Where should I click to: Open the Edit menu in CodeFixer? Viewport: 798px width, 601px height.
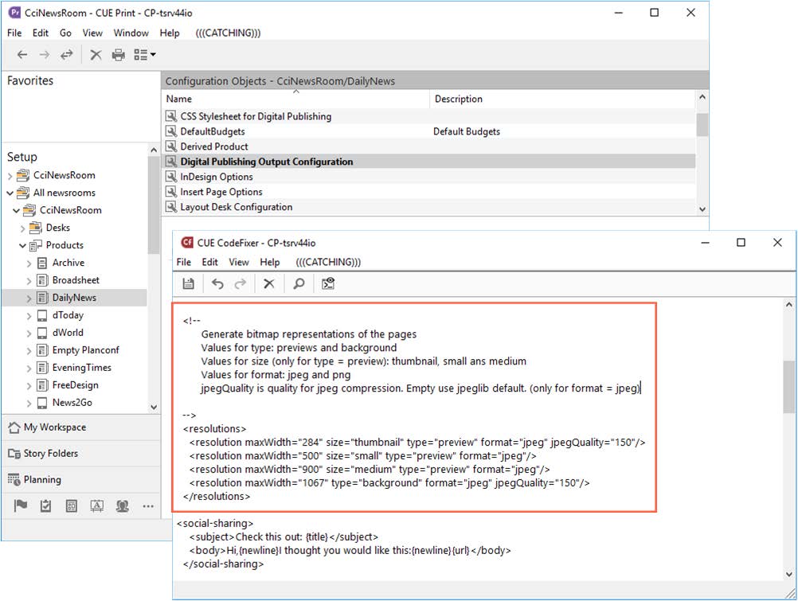point(209,262)
